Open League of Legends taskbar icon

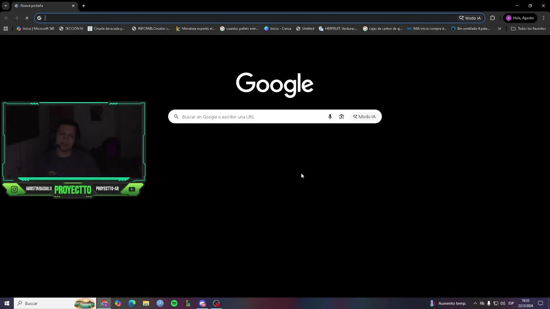point(188,303)
